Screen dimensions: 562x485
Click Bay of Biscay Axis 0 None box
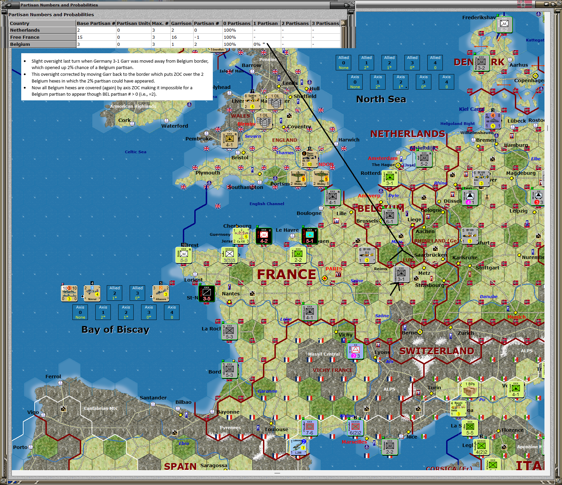80,312
